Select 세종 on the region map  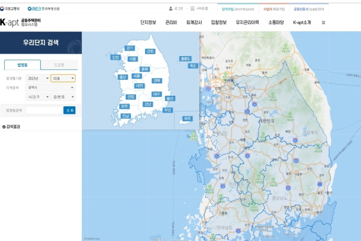[137, 76]
